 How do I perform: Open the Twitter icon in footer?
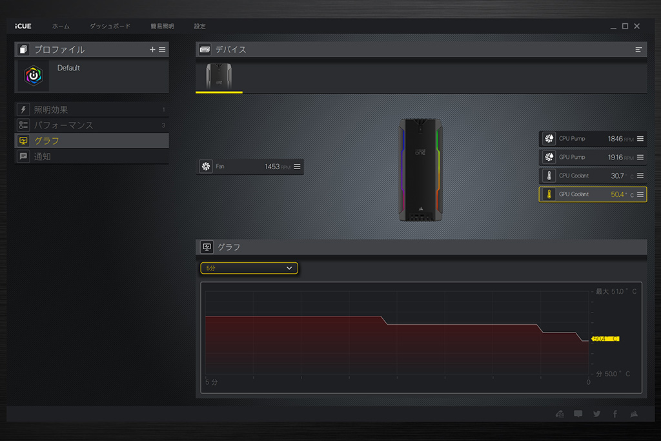(596, 414)
